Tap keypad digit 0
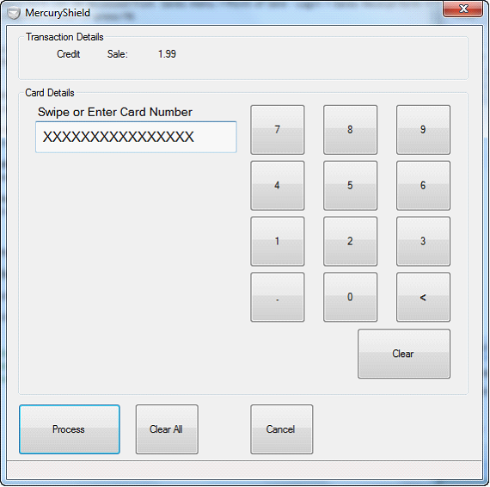490x487 pixels. point(350,297)
